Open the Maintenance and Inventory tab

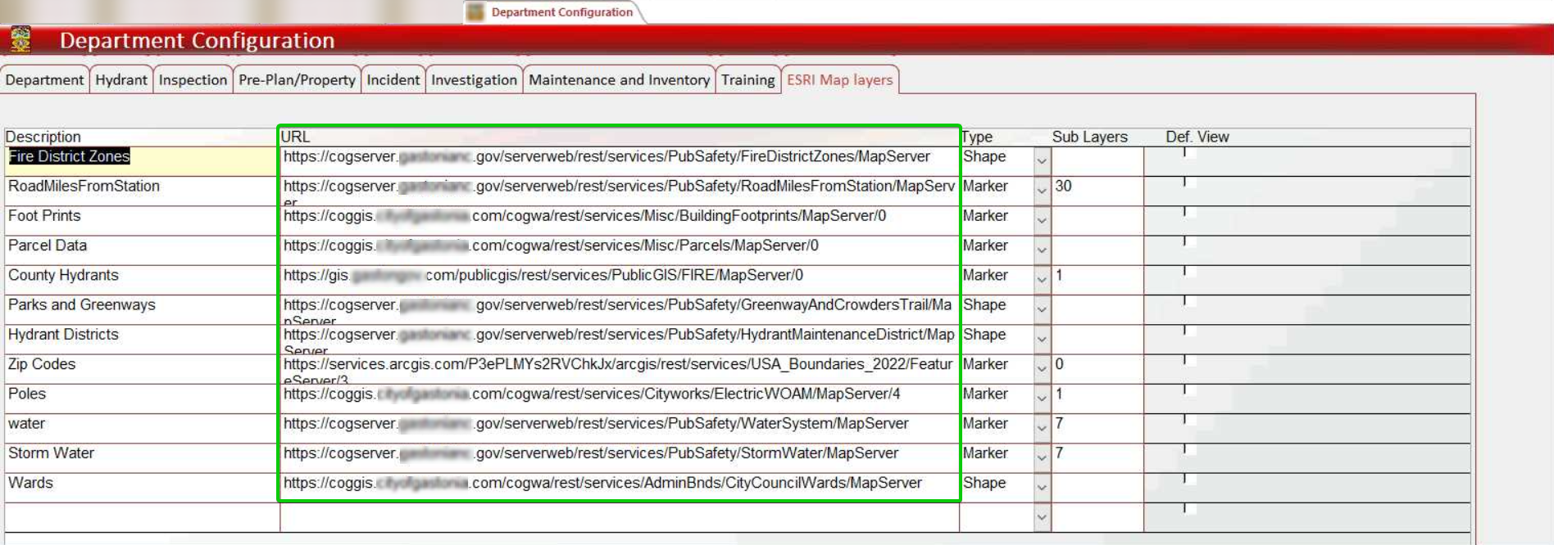(619, 79)
